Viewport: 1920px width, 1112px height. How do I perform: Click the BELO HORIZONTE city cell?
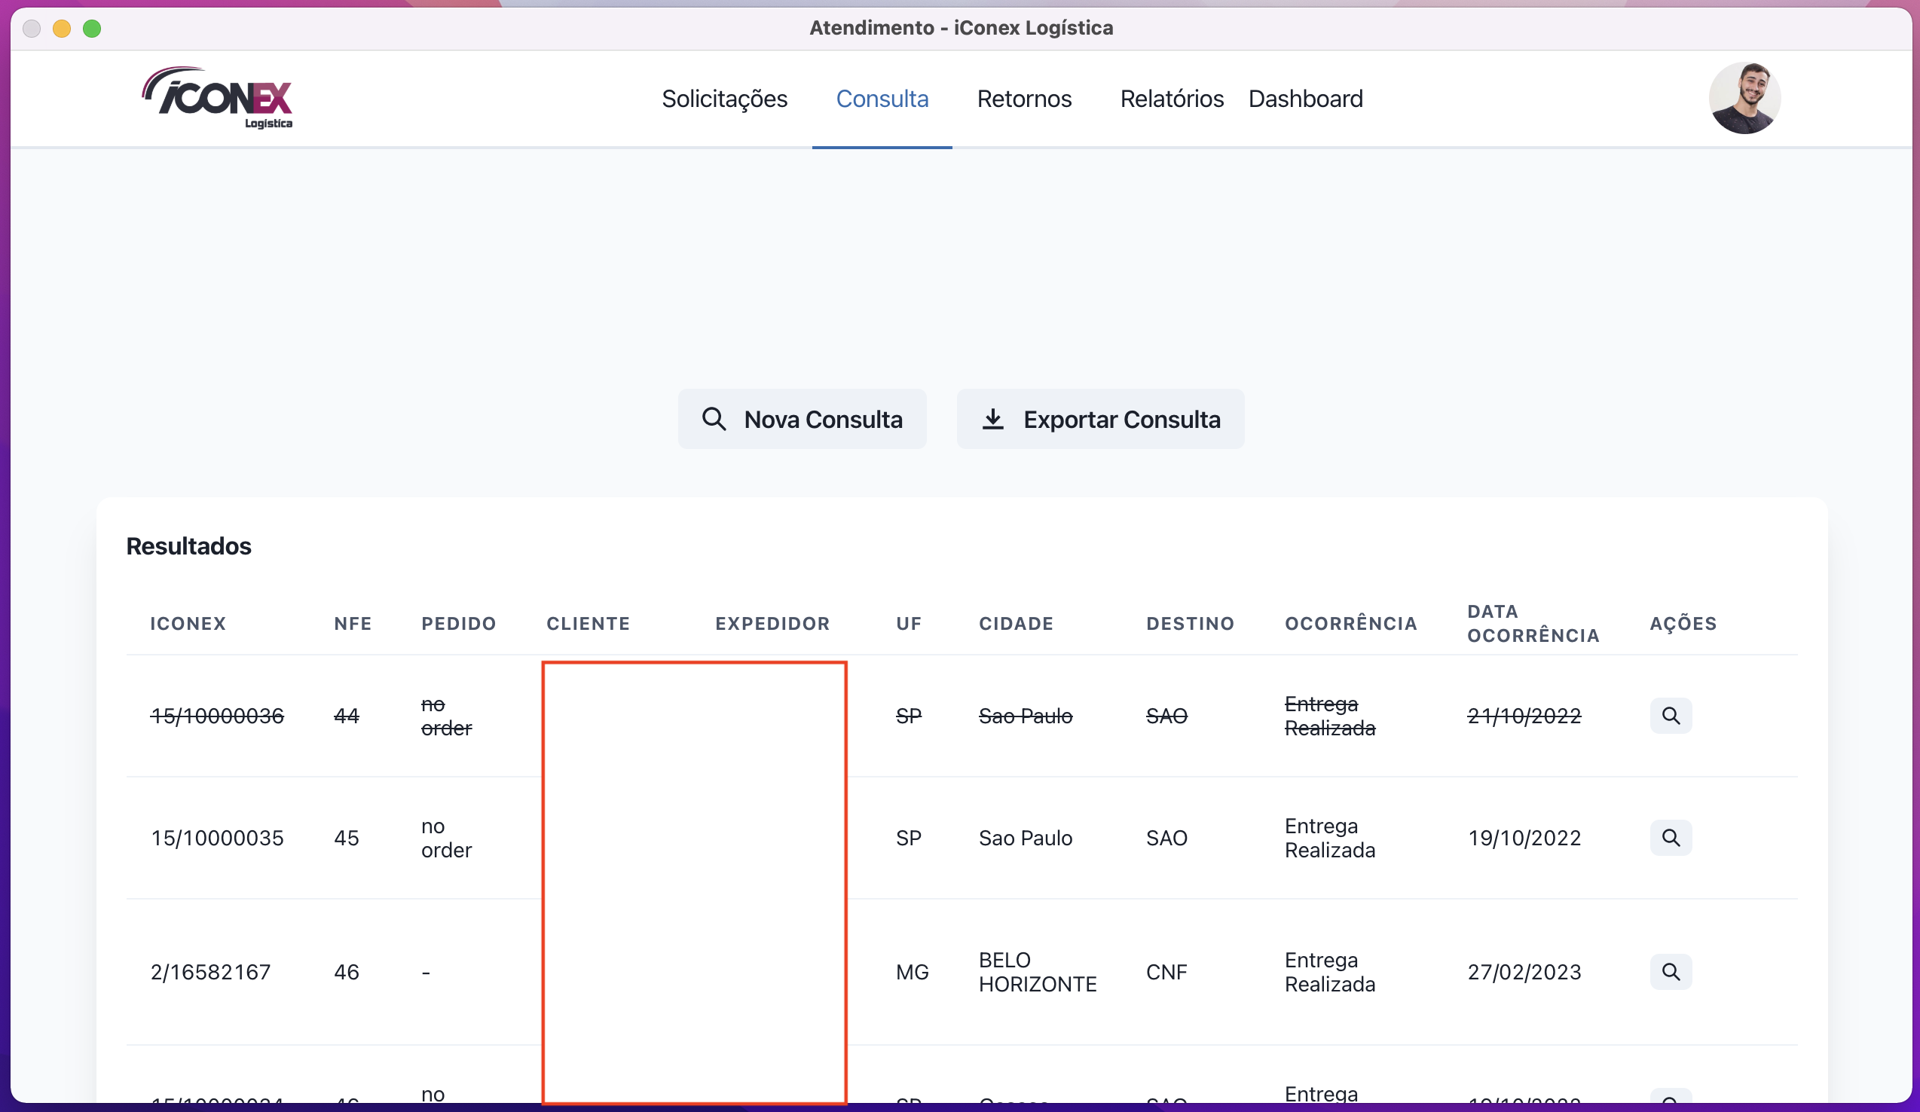[1038, 972]
